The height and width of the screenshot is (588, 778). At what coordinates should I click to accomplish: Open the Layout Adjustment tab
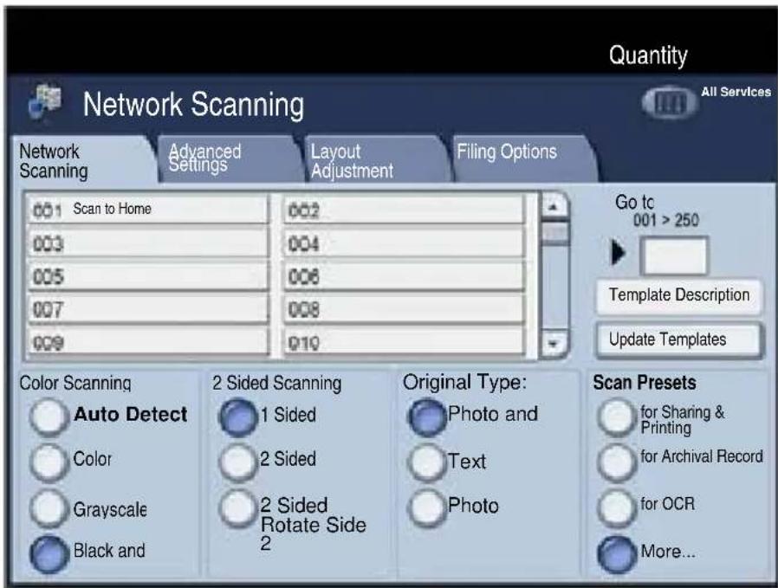click(376, 158)
